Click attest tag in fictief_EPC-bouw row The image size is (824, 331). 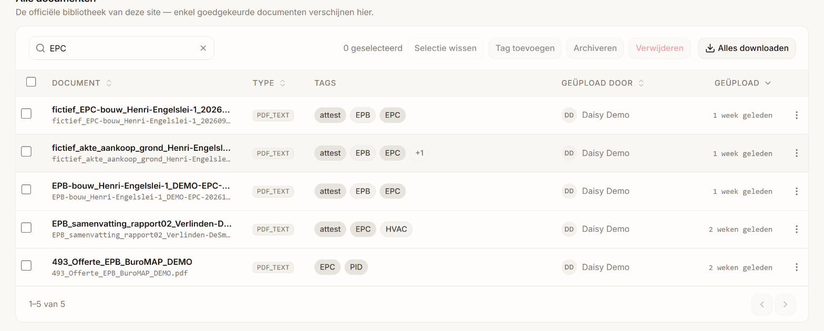click(330, 115)
